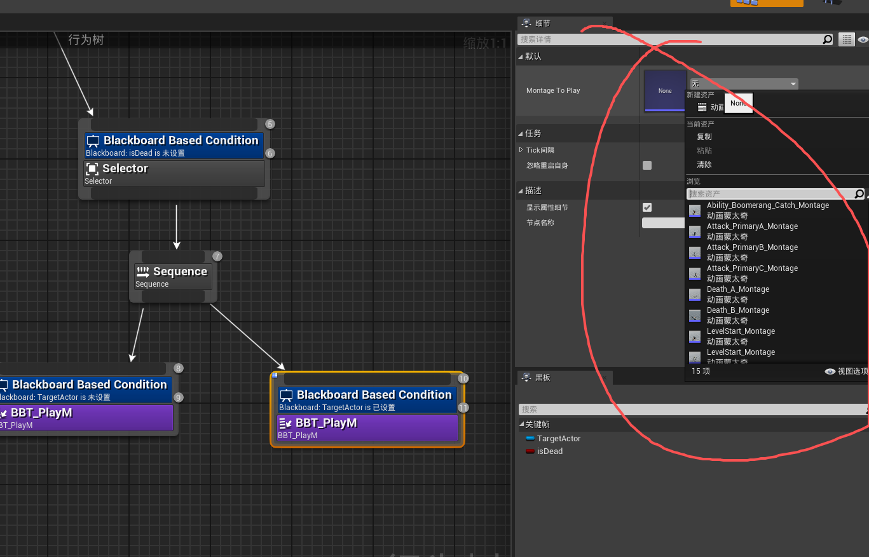Screen dimensions: 869x557
Task: Open 视图选项 view options in asset picker
Action: [x=847, y=371]
